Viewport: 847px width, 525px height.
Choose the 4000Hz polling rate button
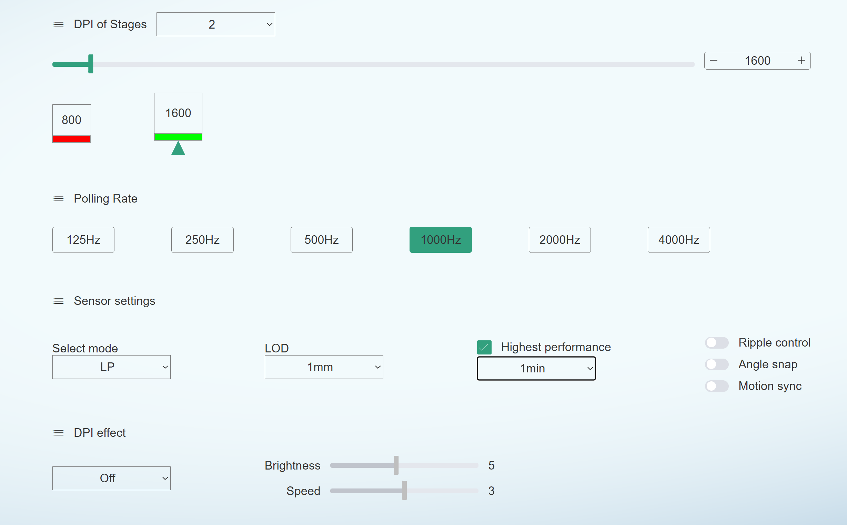point(678,240)
